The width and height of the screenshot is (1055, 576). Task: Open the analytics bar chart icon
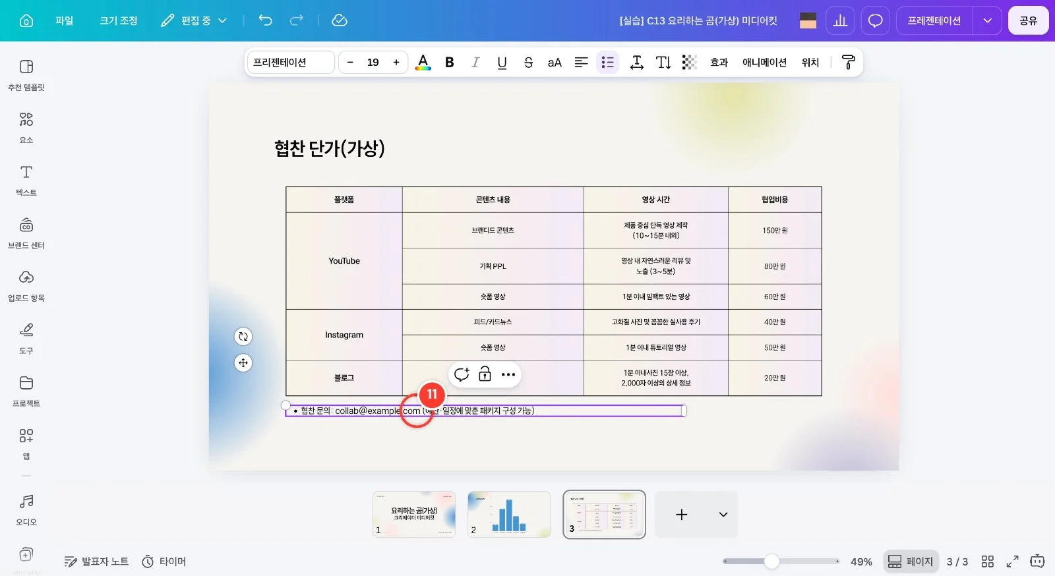(840, 20)
